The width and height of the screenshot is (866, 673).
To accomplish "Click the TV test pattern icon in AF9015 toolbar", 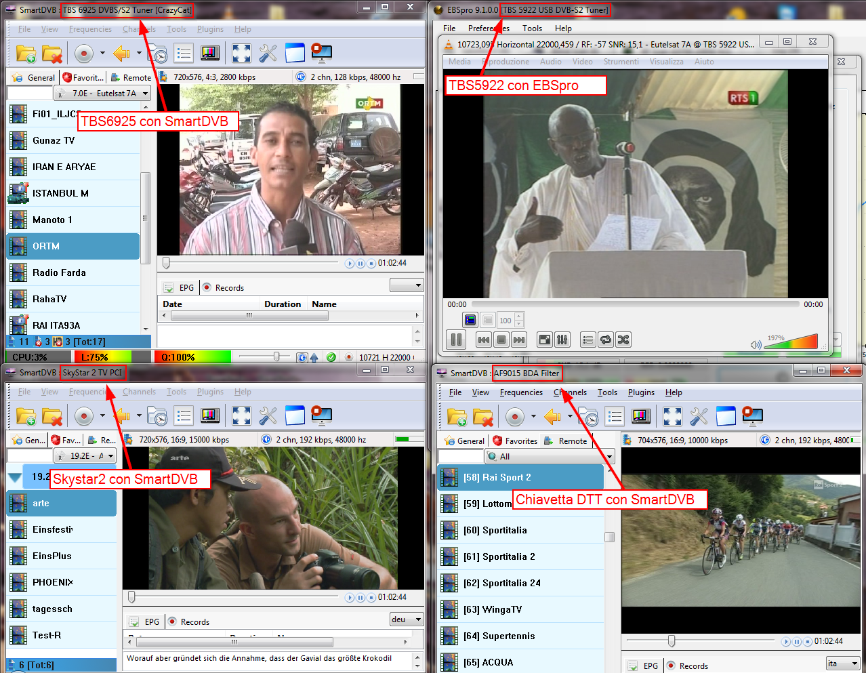I will 641,416.
